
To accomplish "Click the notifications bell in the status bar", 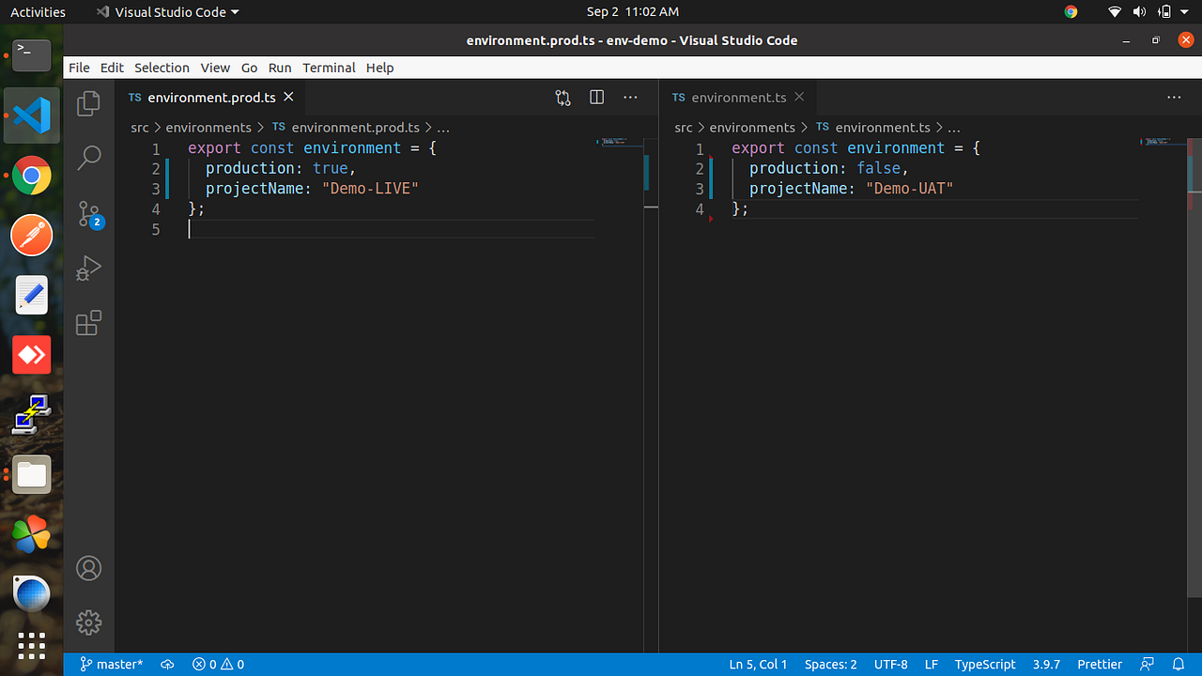I will coord(1180,664).
